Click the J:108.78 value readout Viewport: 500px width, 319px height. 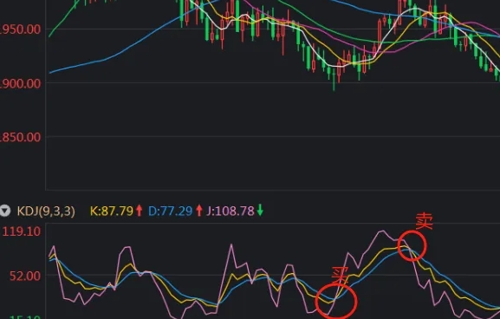[231, 212]
